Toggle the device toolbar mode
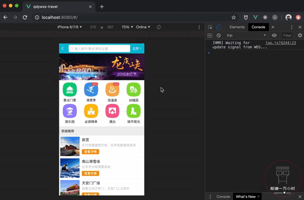 pyautogui.click(x=218, y=27)
